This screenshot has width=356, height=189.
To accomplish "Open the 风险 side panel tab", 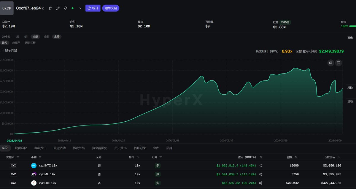I will pos(350,88).
